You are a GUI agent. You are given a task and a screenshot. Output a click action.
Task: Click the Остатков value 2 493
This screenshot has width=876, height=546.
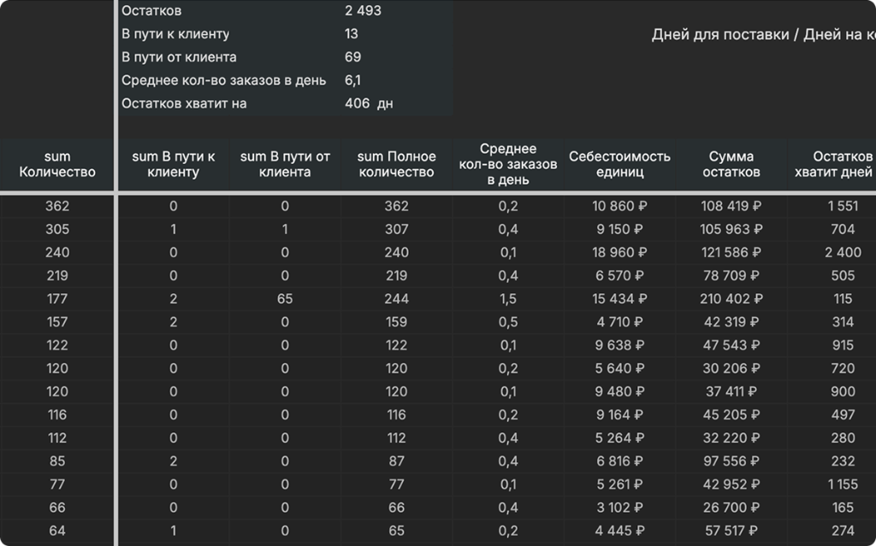coord(363,10)
